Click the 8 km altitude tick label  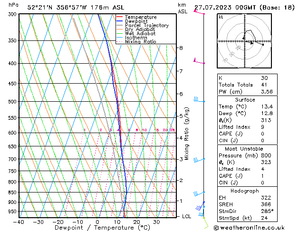(x=181, y=48)
